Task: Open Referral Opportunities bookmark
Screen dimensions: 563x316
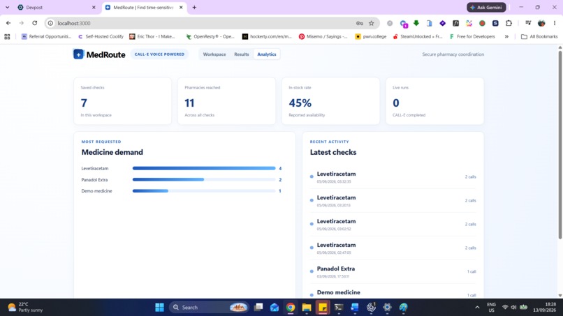Action: pos(47,36)
